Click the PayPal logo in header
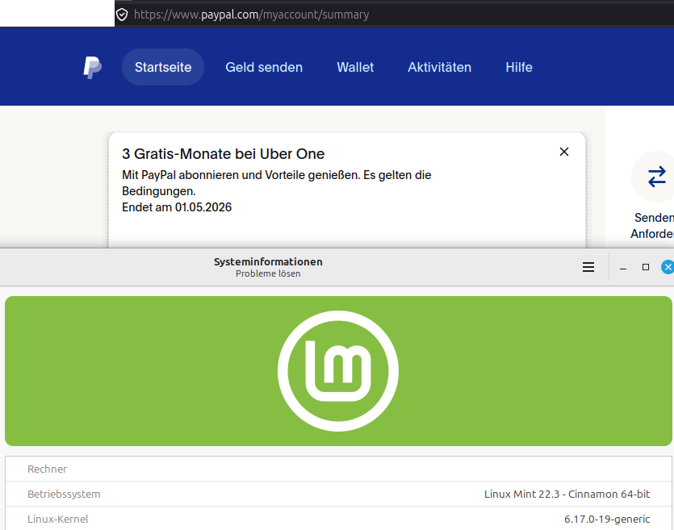674x530 pixels. (x=92, y=67)
